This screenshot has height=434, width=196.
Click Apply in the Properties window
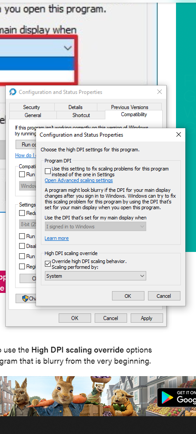[x=147, y=318]
